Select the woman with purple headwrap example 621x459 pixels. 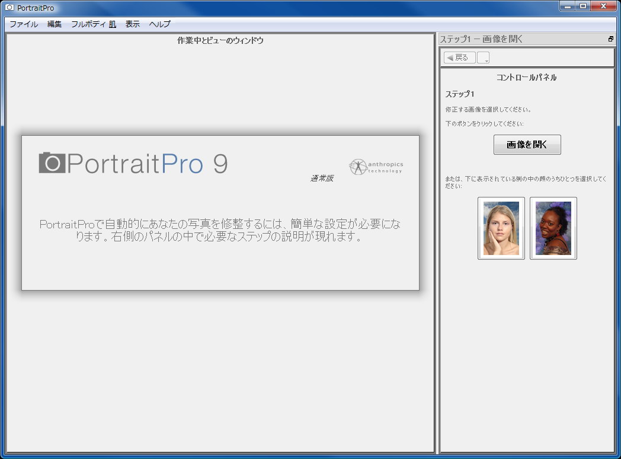[553, 228]
